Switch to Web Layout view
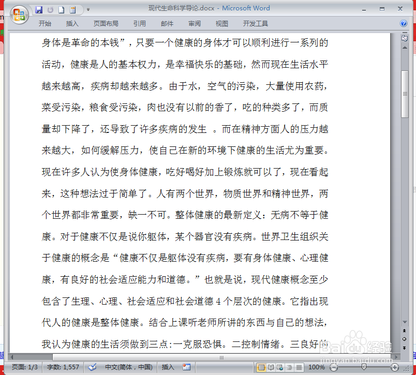The image size is (416, 375). click(280, 367)
